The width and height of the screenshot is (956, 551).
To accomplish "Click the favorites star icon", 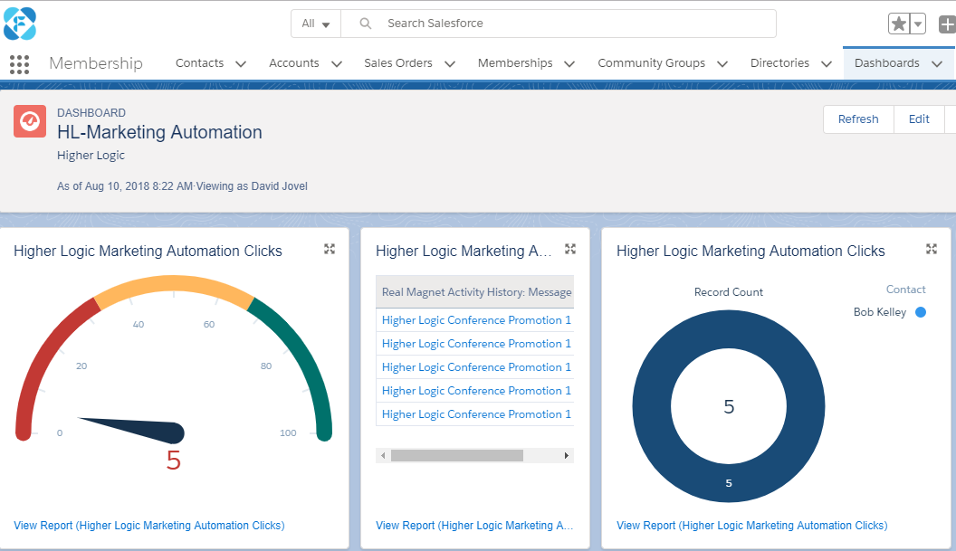I will point(899,24).
